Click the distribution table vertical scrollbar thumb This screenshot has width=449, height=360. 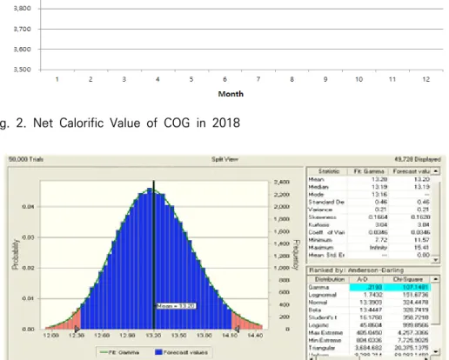tap(436, 303)
